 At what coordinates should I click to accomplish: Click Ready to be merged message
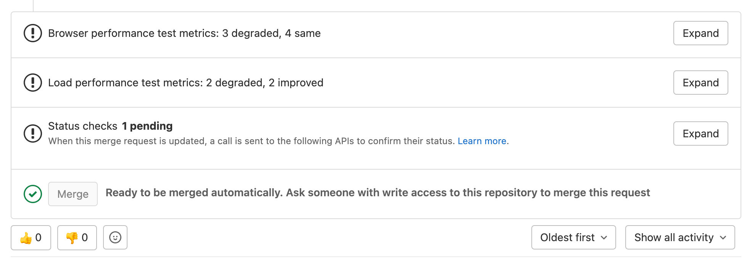pyautogui.click(x=377, y=193)
